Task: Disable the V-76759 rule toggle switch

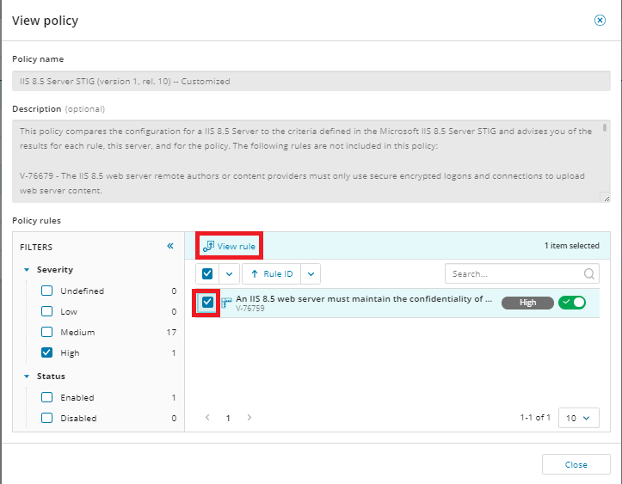Action: tap(571, 303)
